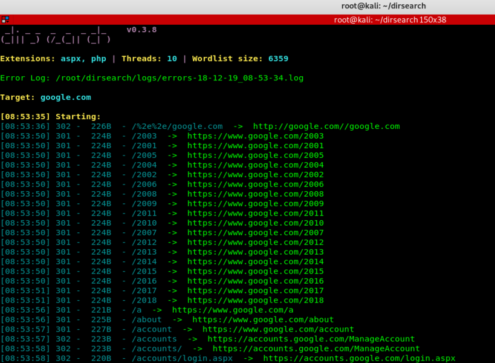Viewport: 495px width, 363px height.
Task: Open the https://www.google.com/about URL
Action: coord(262,320)
